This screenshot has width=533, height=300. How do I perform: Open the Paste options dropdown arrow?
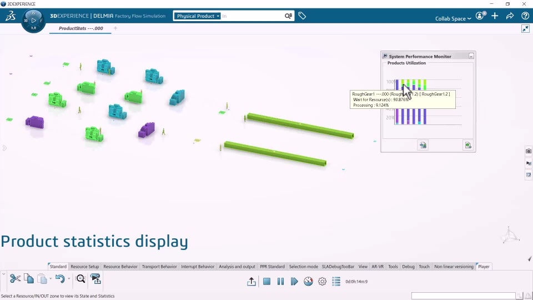click(x=51, y=279)
